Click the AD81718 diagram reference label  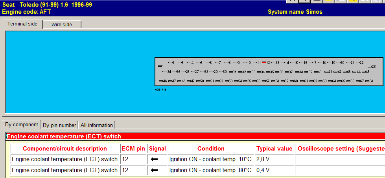pos(160,90)
